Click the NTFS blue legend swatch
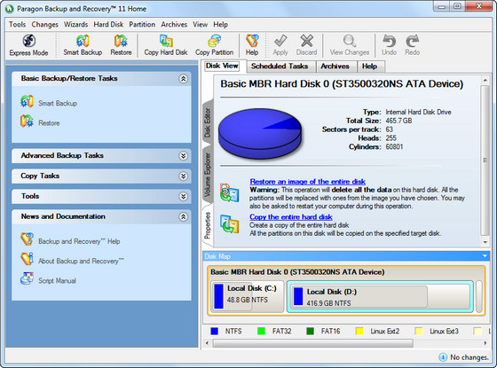Image resolution: width=497 pixels, height=368 pixels. click(214, 332)
